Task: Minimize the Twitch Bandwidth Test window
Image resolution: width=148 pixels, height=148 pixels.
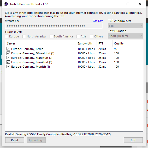Action: tap(116, 4)
